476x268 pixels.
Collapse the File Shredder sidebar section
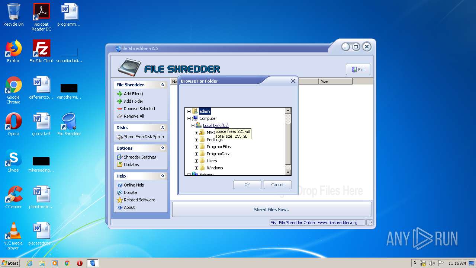point(163,85)
